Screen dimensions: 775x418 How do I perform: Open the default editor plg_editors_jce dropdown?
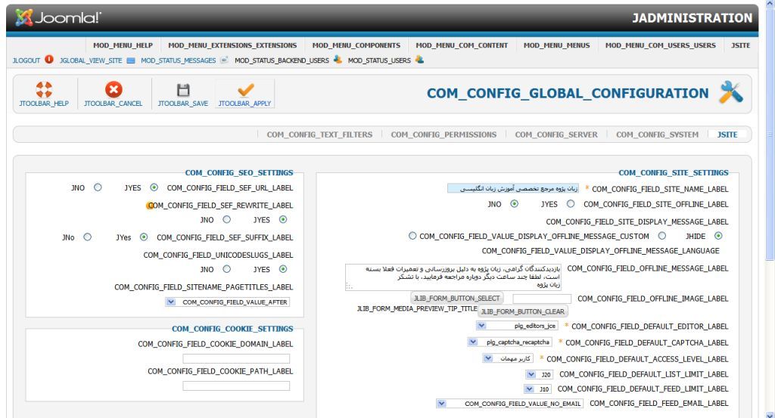481,326
